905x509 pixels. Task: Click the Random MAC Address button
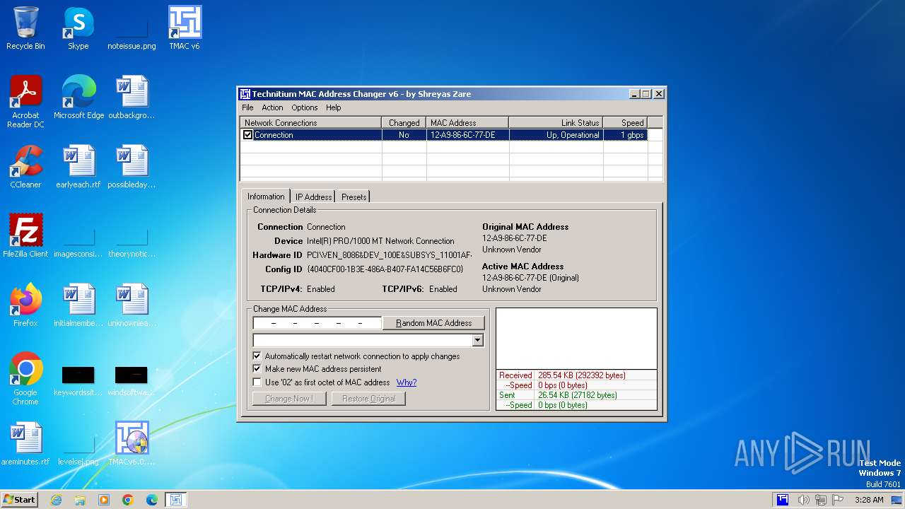coord(434,323)
